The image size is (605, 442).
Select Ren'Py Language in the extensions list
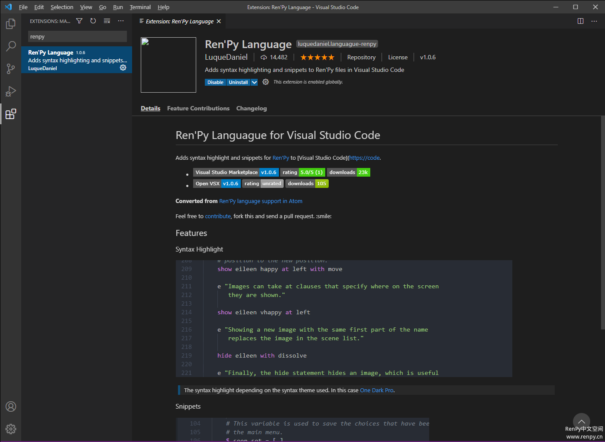[77, 60]
